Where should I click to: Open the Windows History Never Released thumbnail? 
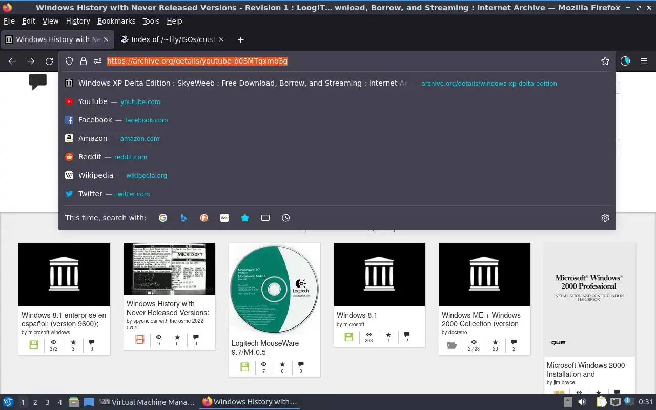(x=169, y=269)
